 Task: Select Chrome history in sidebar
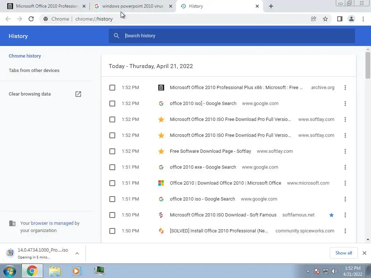coord(25,56)
